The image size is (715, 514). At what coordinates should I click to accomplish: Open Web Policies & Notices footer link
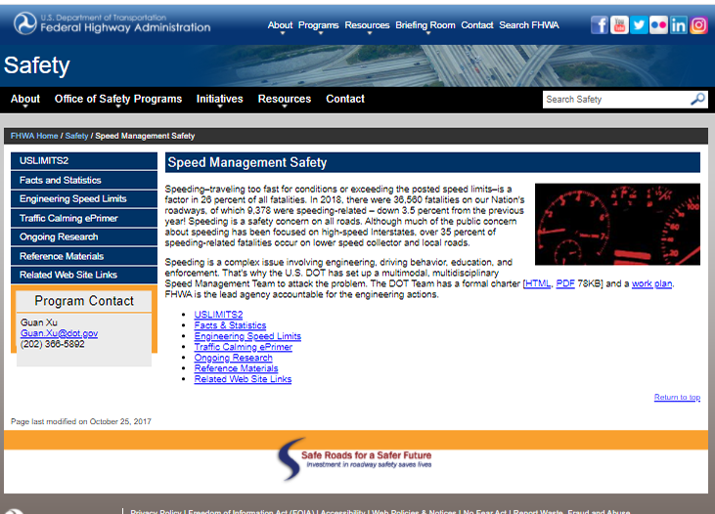click(x=414, y=511)
